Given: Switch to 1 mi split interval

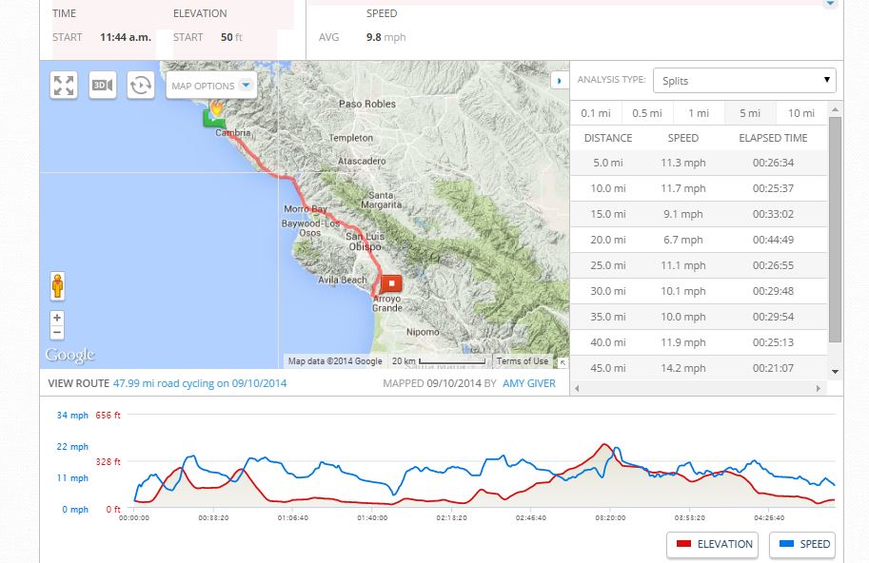Looking at the screenshot, I should [699, 113].
